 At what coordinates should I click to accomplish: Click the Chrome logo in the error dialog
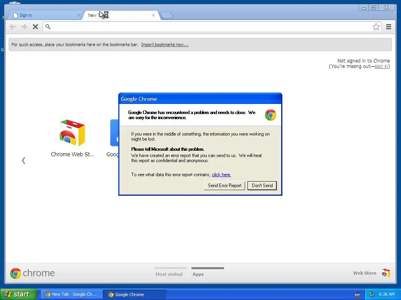270,115
